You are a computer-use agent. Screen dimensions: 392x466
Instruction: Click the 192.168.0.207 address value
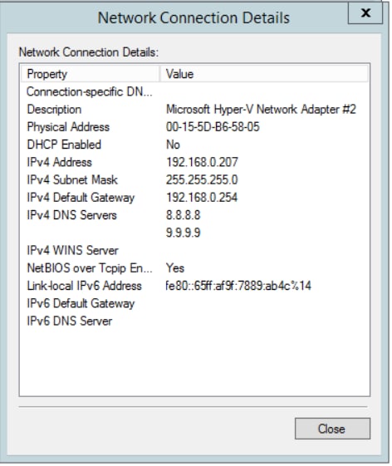pyautogui.click(x=202, y=162)
